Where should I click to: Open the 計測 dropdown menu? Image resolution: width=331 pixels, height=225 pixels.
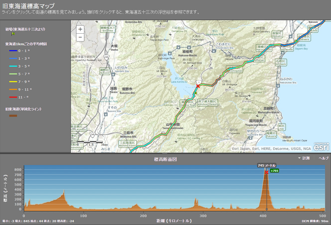click(304, 159)
